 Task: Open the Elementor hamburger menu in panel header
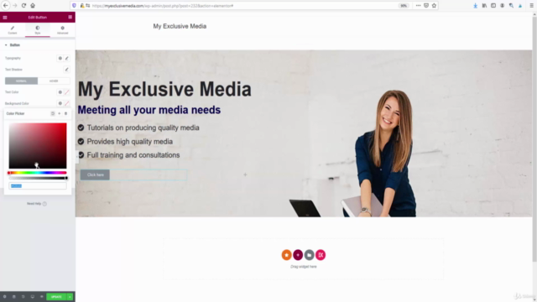pyautogui.click(x=5, y=17)
